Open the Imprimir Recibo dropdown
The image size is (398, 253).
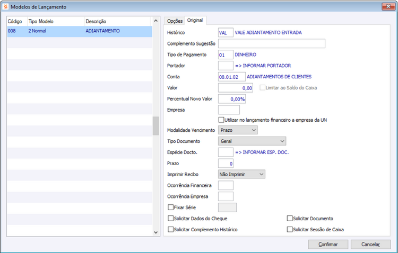pos(241,174)
